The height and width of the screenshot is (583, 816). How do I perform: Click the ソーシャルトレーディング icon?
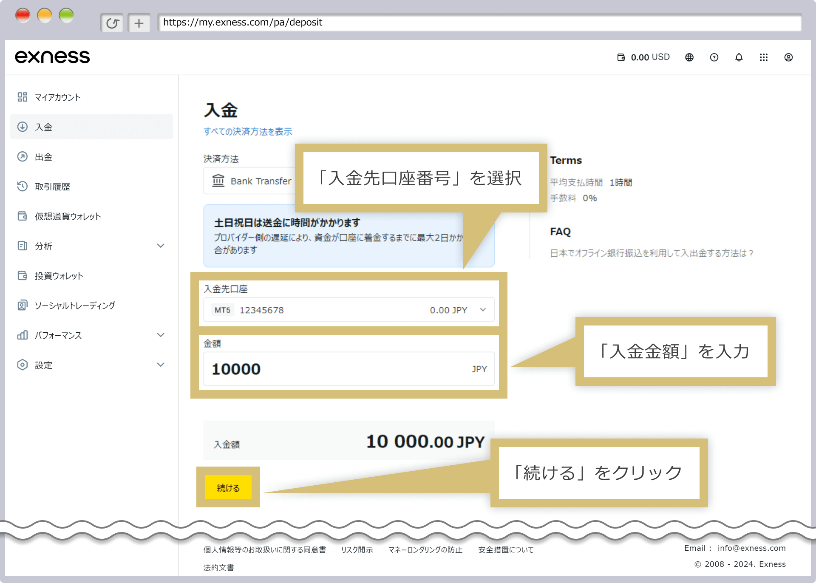pyautogui.click(x=23, y=305)
